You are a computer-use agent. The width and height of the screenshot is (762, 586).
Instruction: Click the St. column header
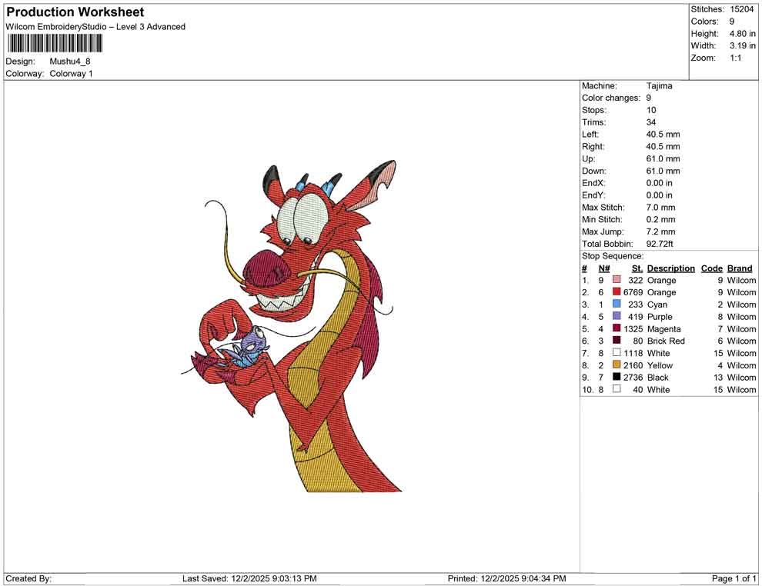click(637, 268)
